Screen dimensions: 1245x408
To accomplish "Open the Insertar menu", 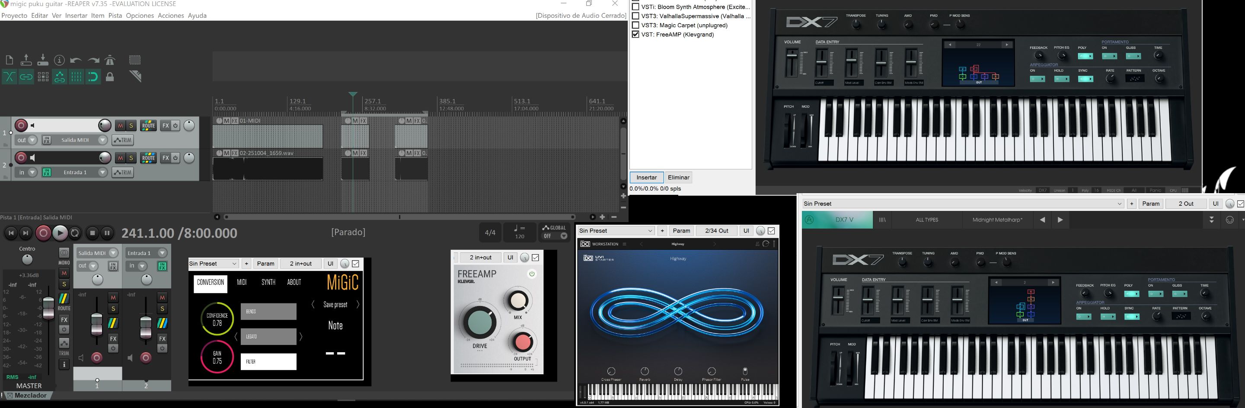I will [x=76, y=16].
